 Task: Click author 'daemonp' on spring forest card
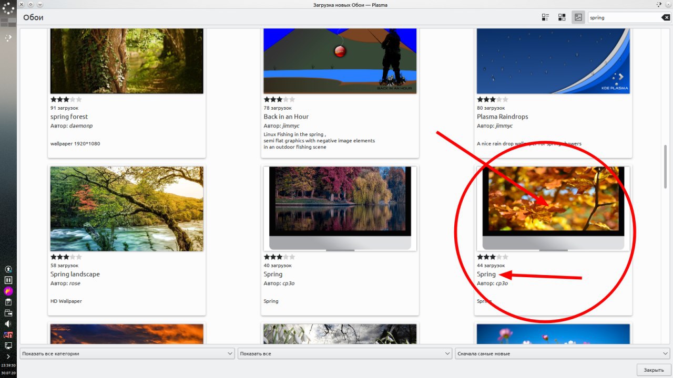pos(81,126)
